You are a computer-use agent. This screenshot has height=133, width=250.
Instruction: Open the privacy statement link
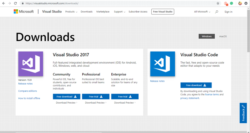tap(190, 98)
